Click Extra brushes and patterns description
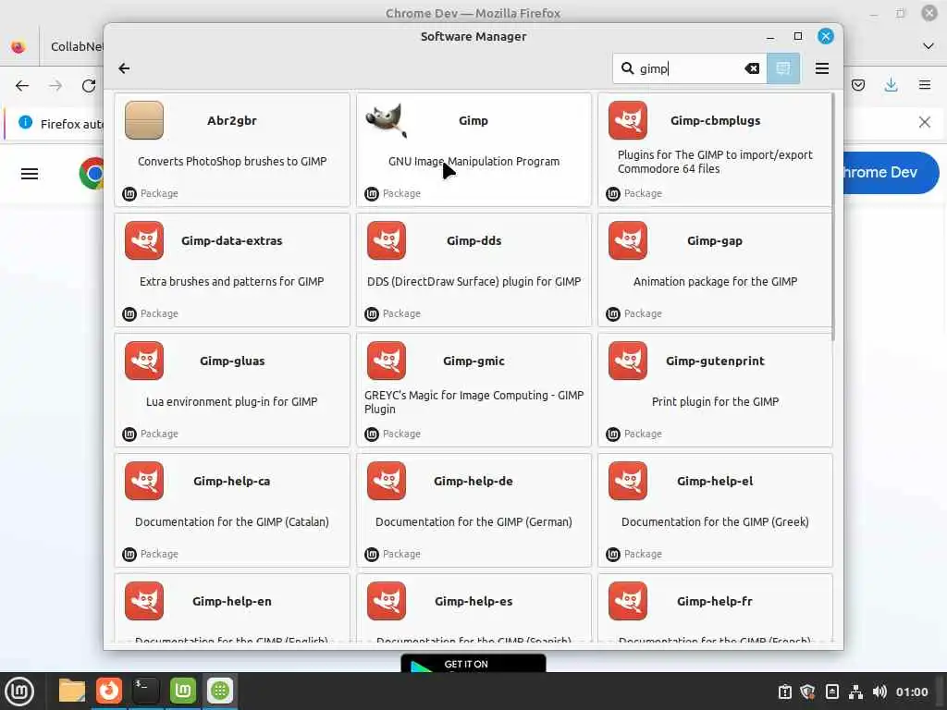The height and width of the screenshot is (710, 947). 231,281
